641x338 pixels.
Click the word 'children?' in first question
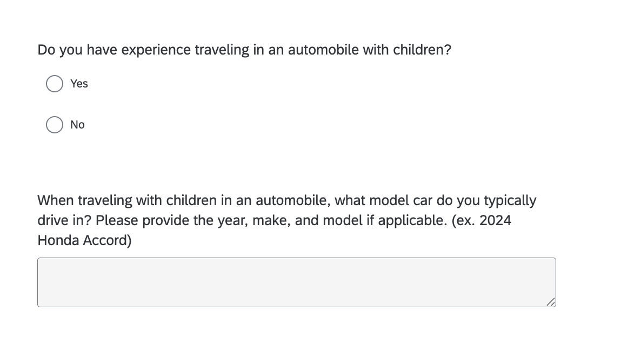click(x=422, y=50)
